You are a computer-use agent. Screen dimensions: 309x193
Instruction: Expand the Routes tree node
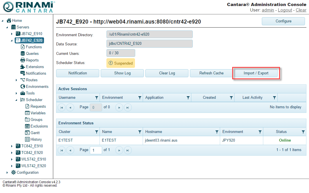point(17,80)
